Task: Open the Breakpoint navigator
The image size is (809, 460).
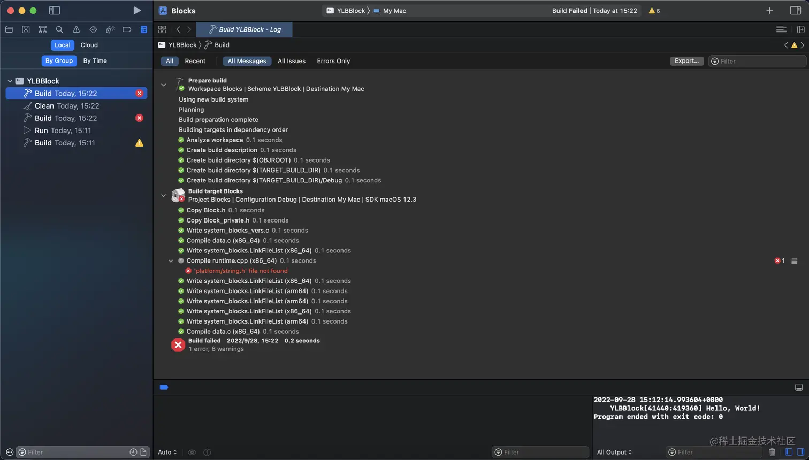Action: pyautogui.click(x=127, y=29)
